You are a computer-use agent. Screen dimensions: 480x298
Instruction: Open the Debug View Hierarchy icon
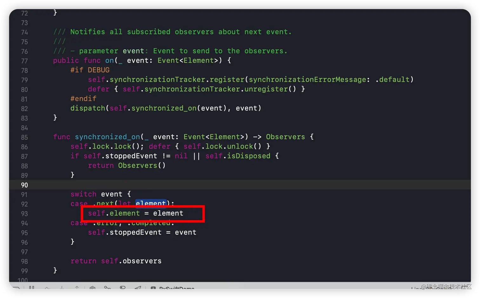92,288
